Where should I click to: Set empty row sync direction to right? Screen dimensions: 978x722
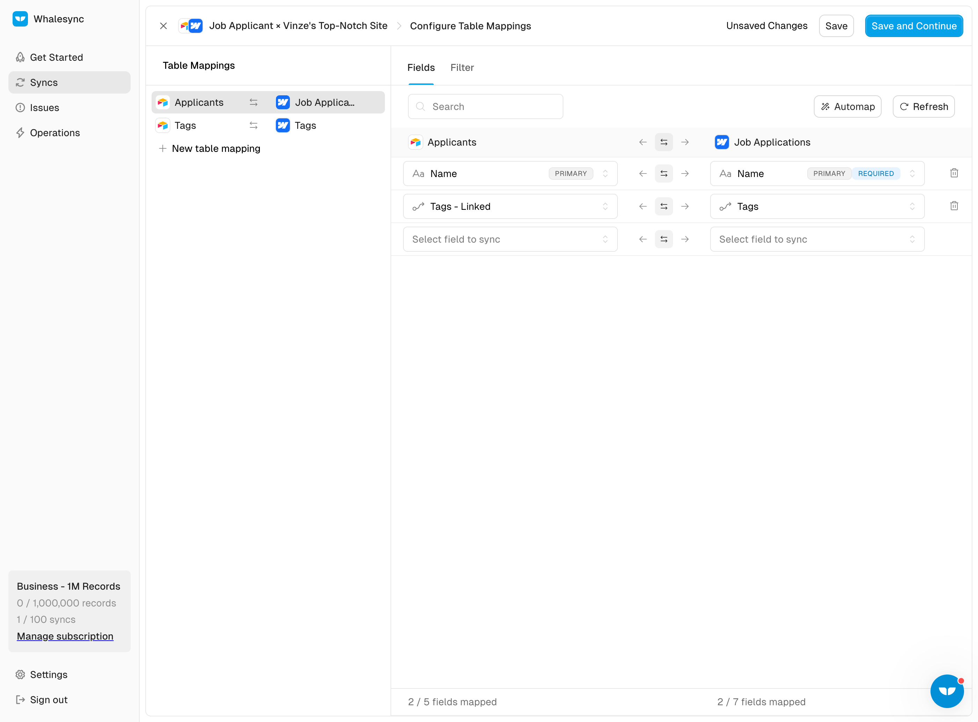point(685,239)
